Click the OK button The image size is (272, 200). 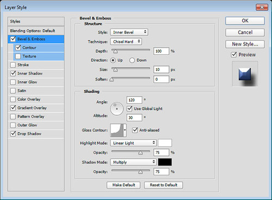pyautogui.click(x=245, y=21)
